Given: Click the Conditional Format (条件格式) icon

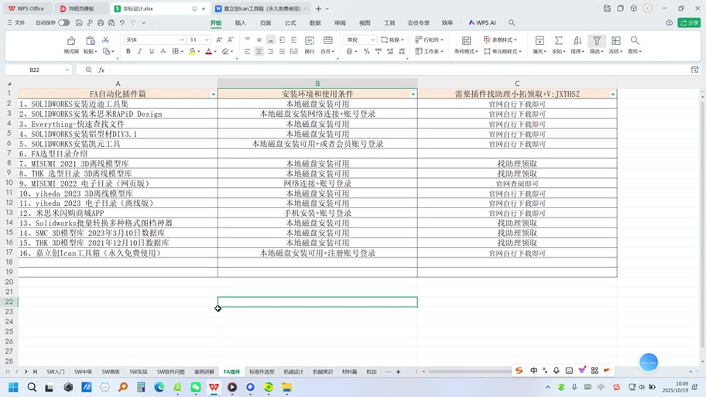Looking at the screenshot, I should point(467,41).
